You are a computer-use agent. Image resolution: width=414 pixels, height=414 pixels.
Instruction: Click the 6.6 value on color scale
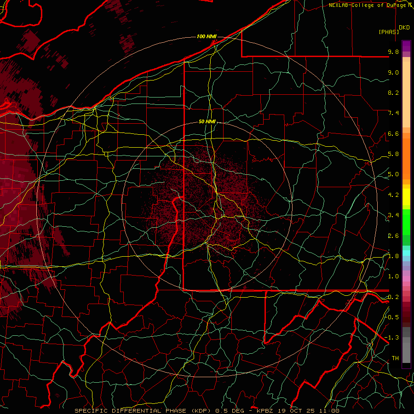click(x=393, y=133)
